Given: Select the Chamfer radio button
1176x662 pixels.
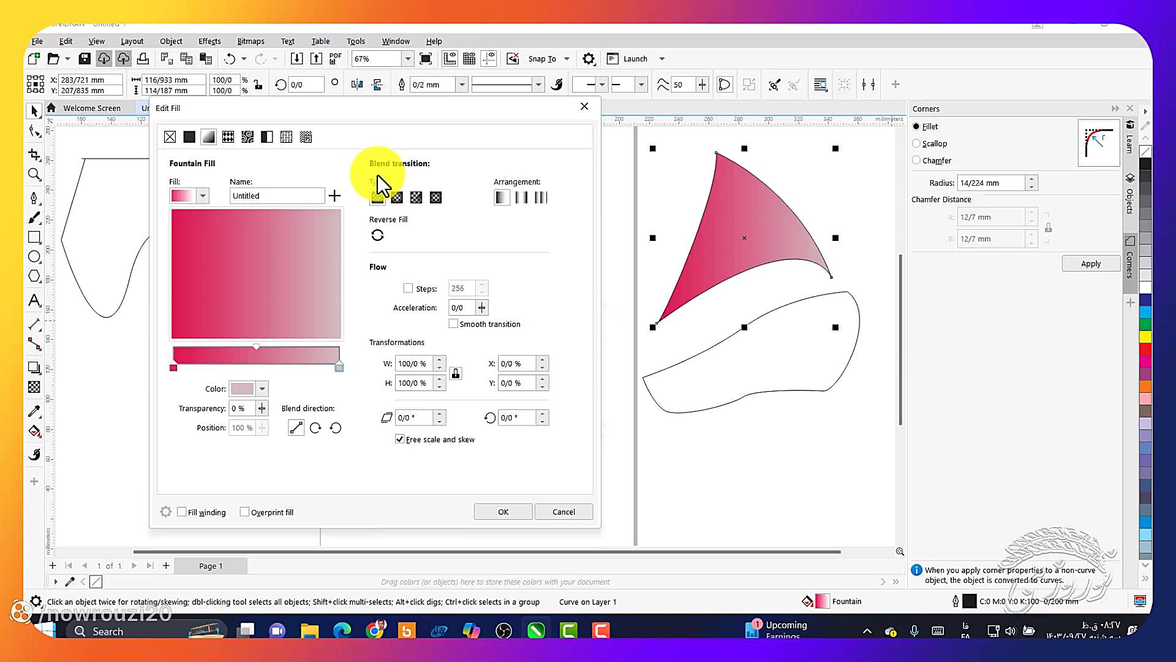Looking at the screenshot, I should point(916,160).
